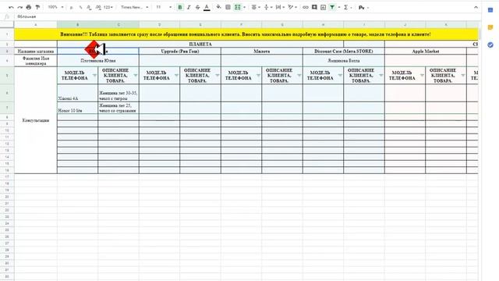Select the "Discount Case (Мега STORE)" cell
The height and width of the screenshot is (281, 499).
tap(344, 51)
